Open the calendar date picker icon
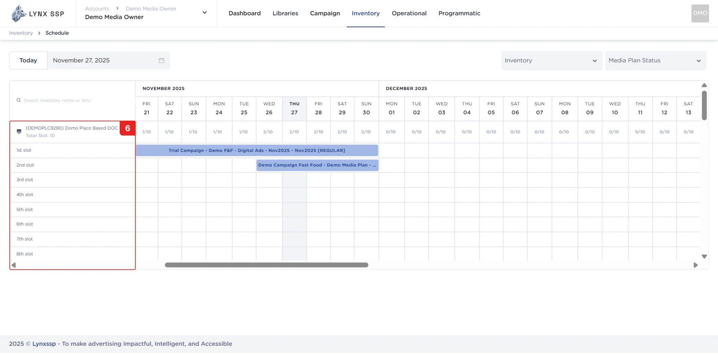The height and width of the screenshot is (354, 718). click(x=162, y=60)
